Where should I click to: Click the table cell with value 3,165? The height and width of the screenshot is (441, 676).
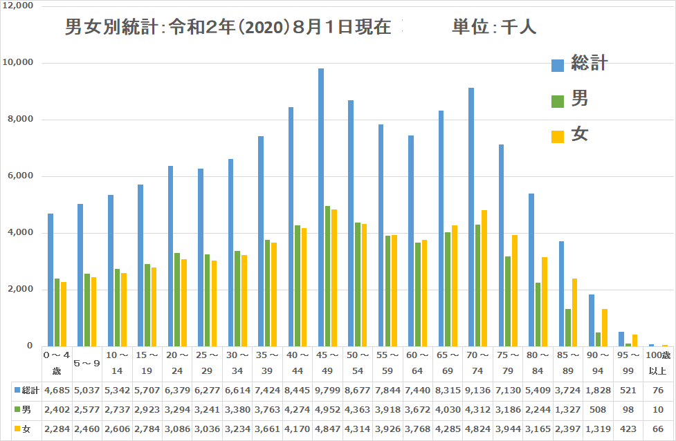tap(538, 429)
